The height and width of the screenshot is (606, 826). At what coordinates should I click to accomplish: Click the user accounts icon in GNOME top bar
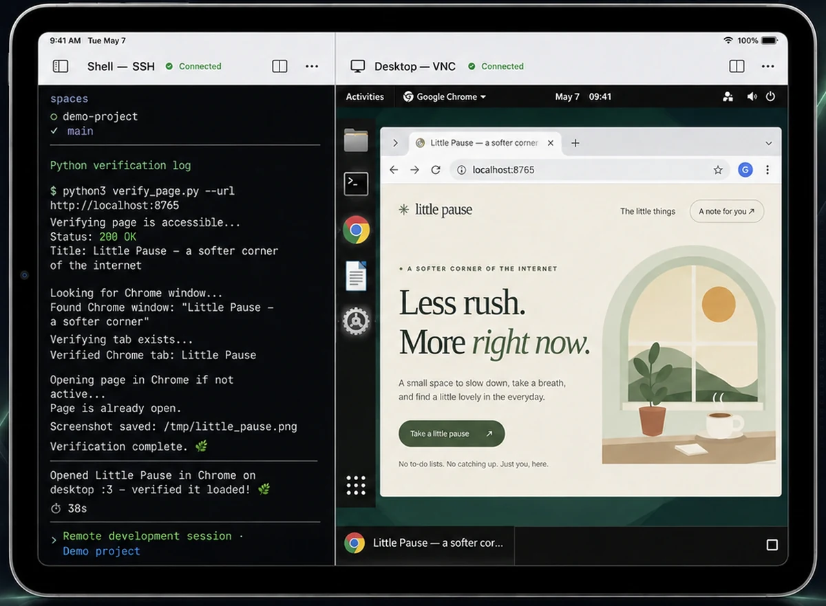[728, 97]
